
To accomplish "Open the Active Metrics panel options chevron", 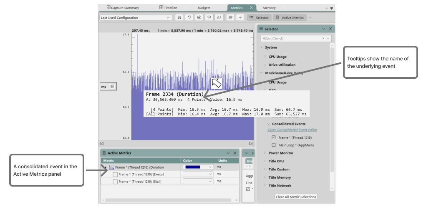I will (228, 153).
